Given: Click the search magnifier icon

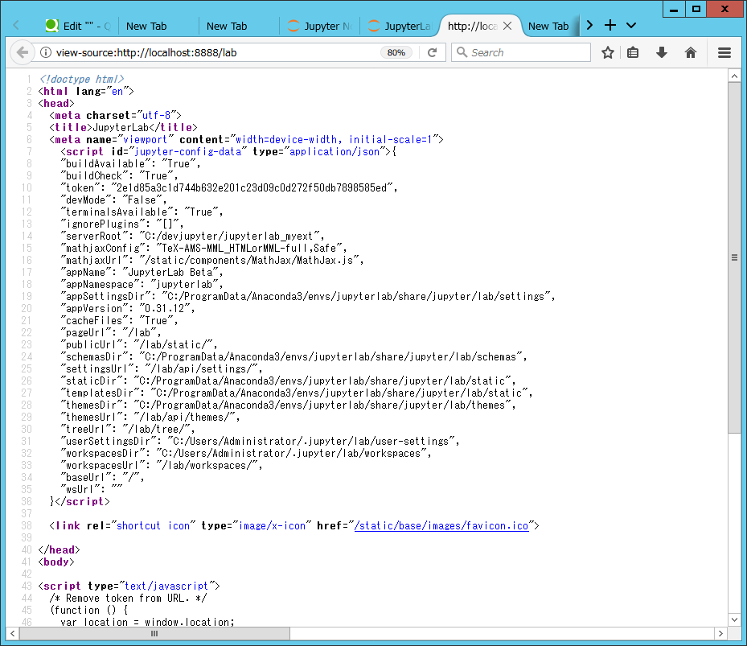Looking at the screenshot, I should pos(462,52).
